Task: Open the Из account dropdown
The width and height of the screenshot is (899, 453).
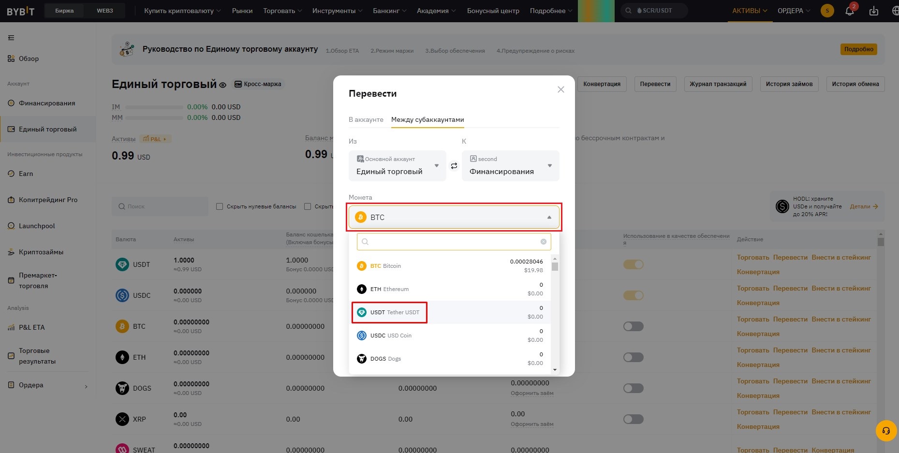Action: click(397, 166)
